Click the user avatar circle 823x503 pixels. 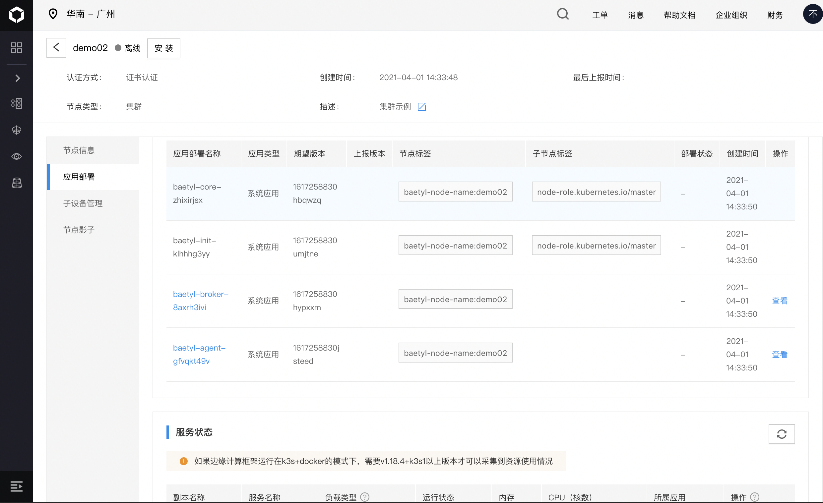coord(813,14)
